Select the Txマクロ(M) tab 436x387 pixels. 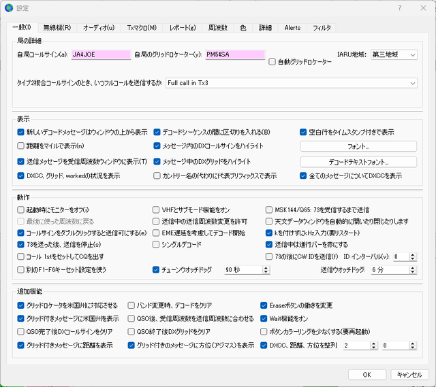click(142, 28)
